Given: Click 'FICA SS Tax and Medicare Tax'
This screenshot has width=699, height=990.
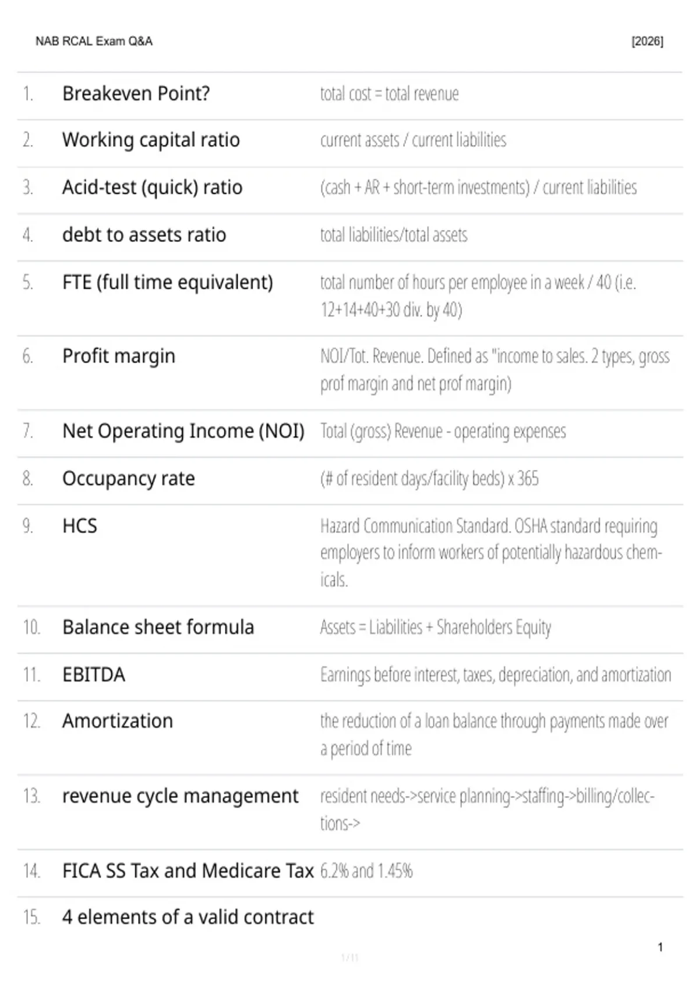Looking at the screenshot, I should [x=188, y=871].
